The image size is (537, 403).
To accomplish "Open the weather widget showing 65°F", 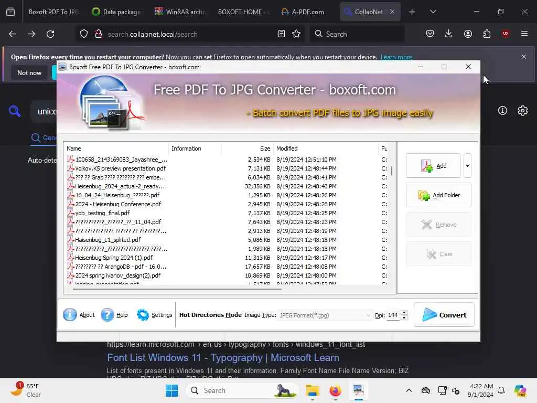I will [x=26, y=390].
